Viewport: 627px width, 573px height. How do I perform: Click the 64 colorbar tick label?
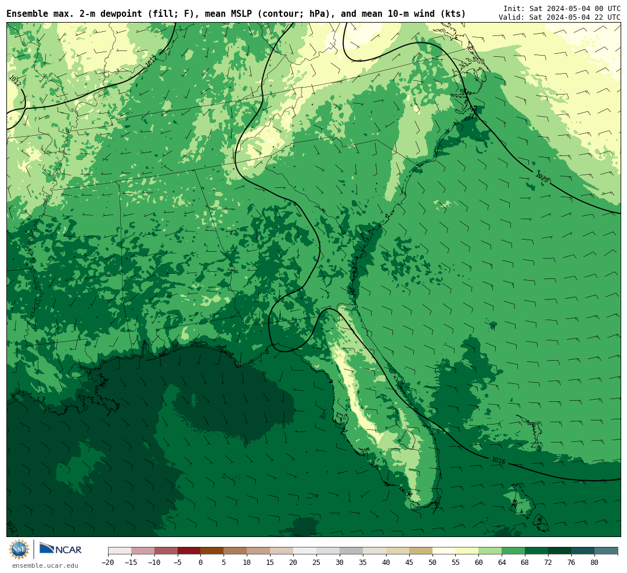tap(502, 562)
